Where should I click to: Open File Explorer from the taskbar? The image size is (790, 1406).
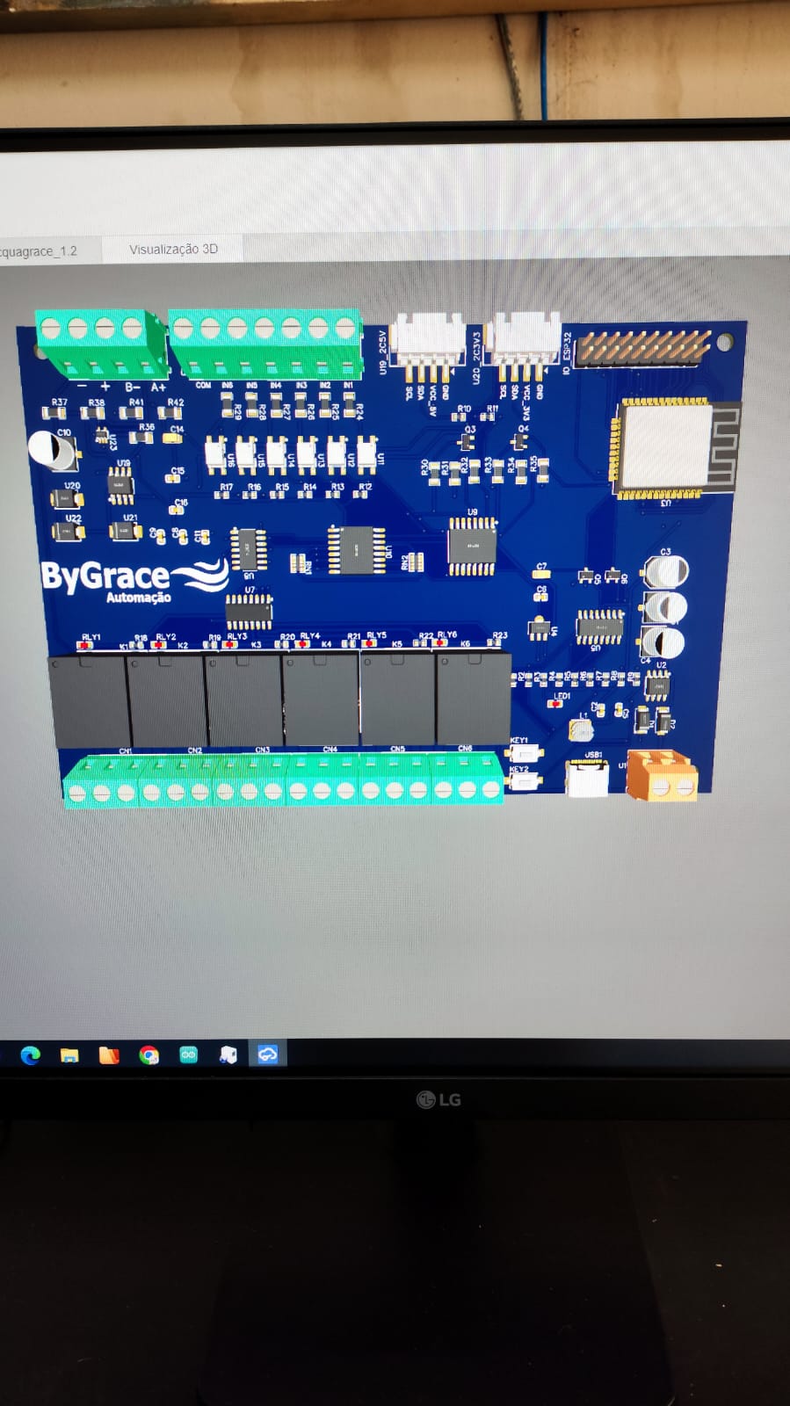[x=69, y=1054]
